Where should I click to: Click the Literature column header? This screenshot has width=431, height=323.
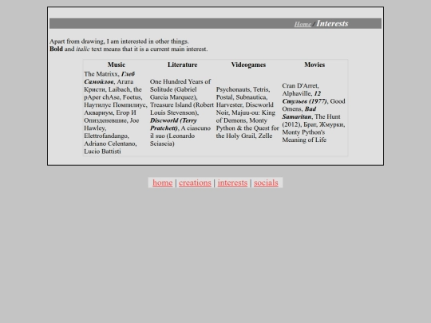coord(183,65)
